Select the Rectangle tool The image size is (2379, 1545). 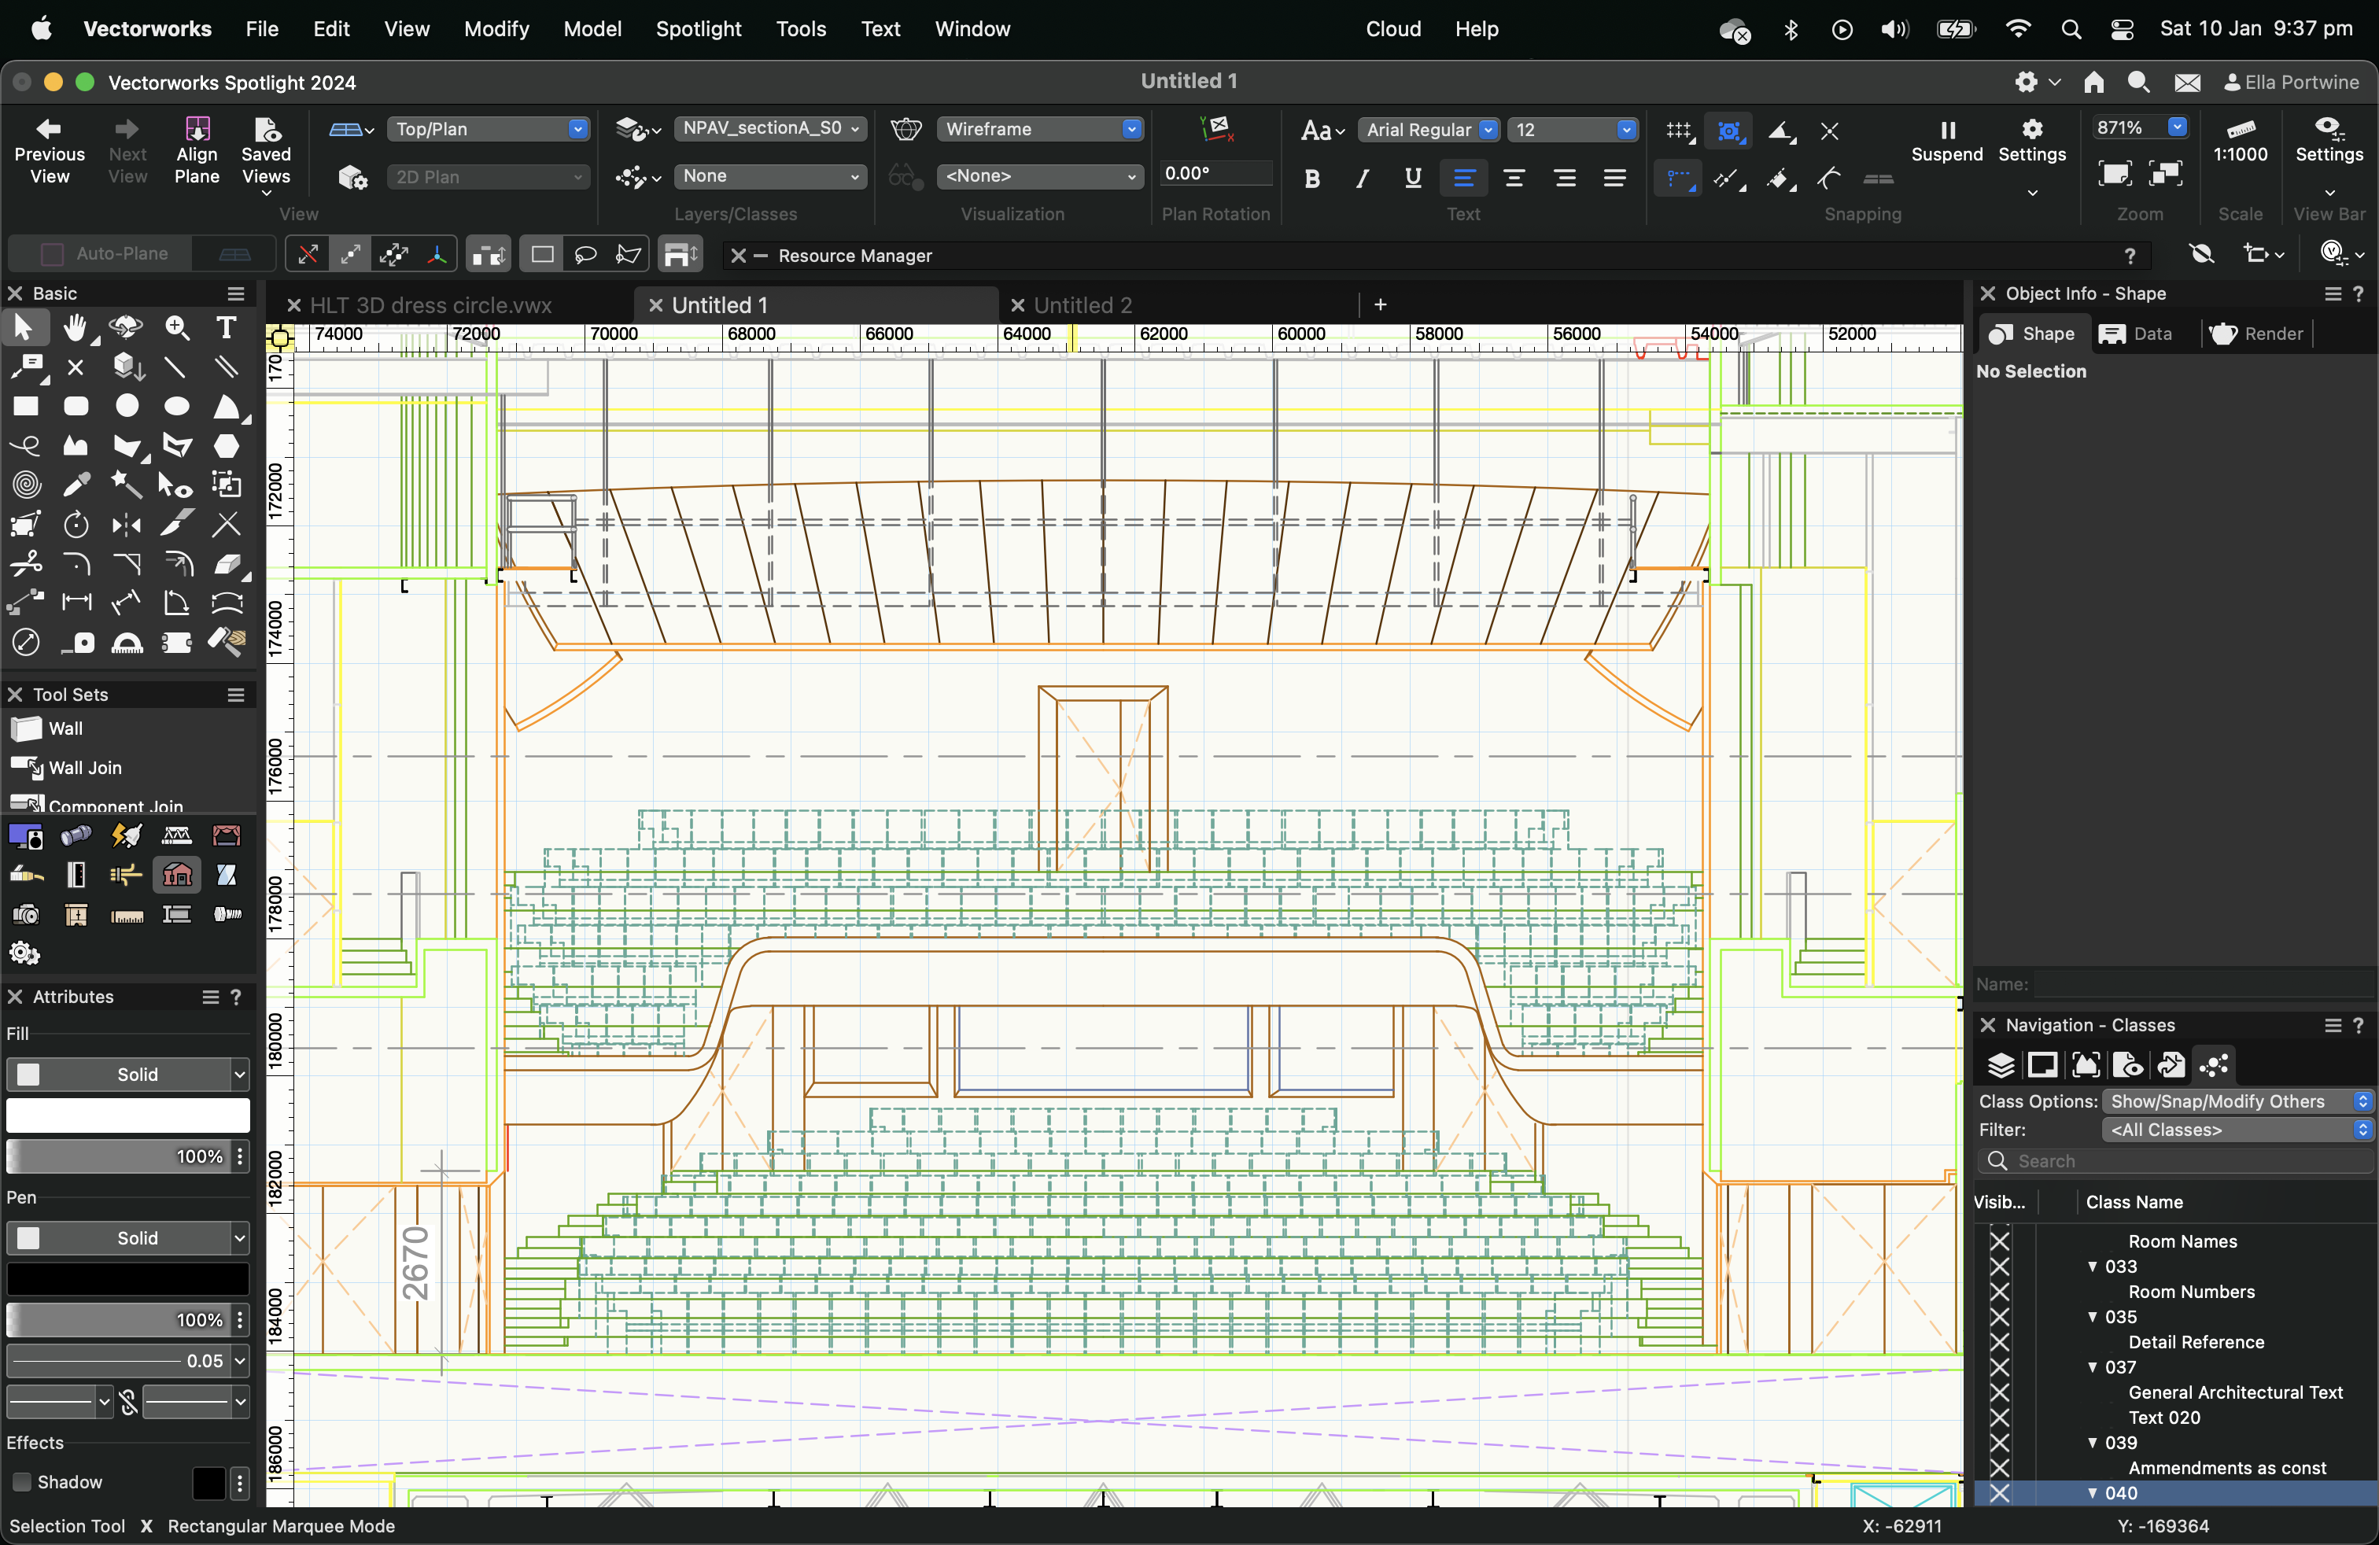pyautogui.click(x=25, y=407)
